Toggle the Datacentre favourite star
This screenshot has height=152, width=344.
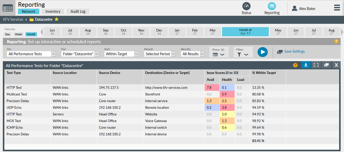pyautogui.click(x=57, y=19)
